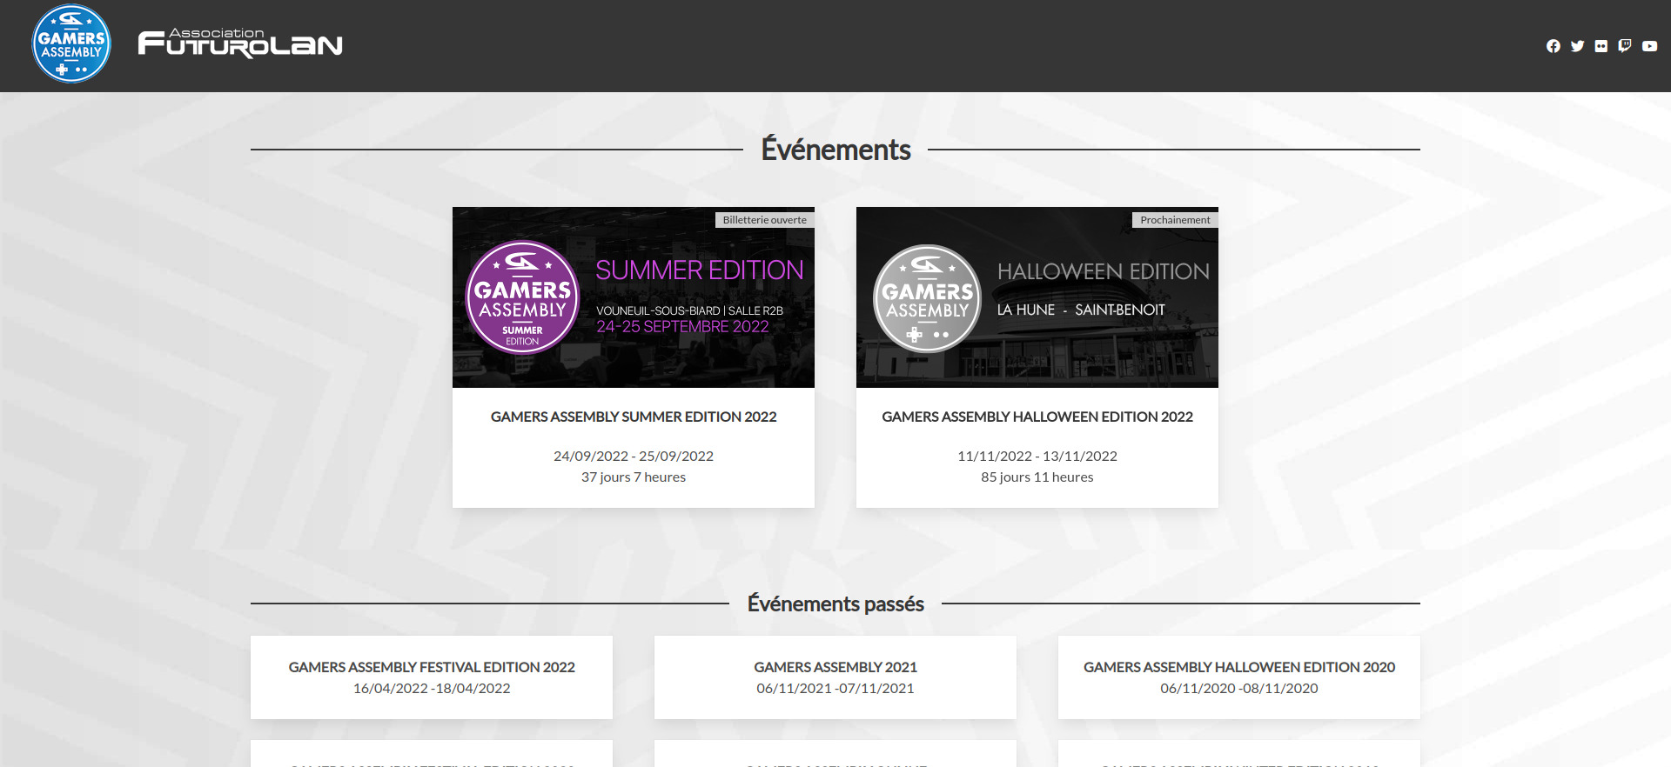Open Gamers Assembly Summer Edition 2022 title
The height and width of the screenshot is (767, 1671).
point(634,417)
